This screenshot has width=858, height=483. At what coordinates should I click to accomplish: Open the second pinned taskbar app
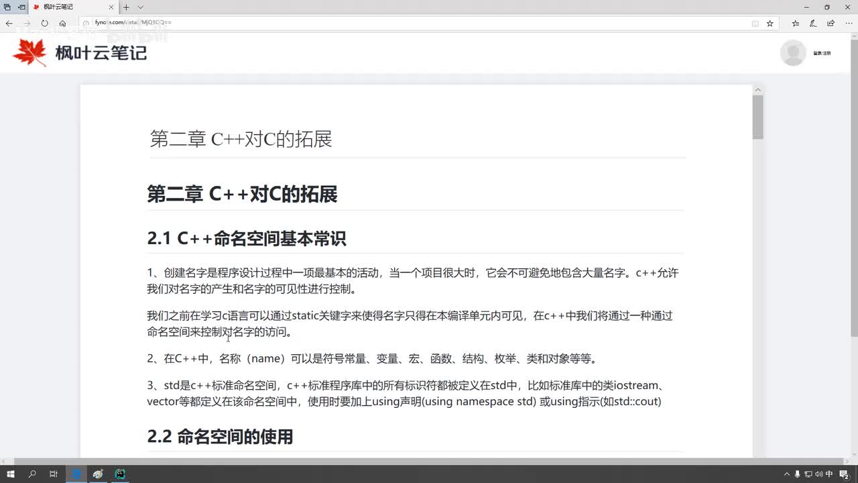tap(99, 474)
